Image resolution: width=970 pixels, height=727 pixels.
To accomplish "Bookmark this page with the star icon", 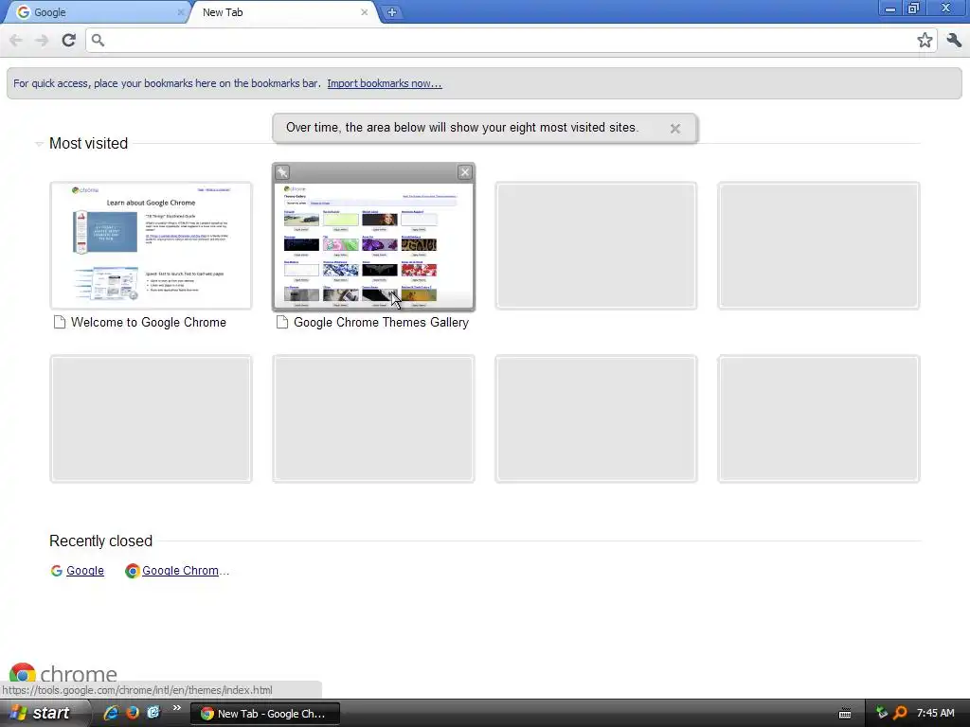I will point(925,40).
